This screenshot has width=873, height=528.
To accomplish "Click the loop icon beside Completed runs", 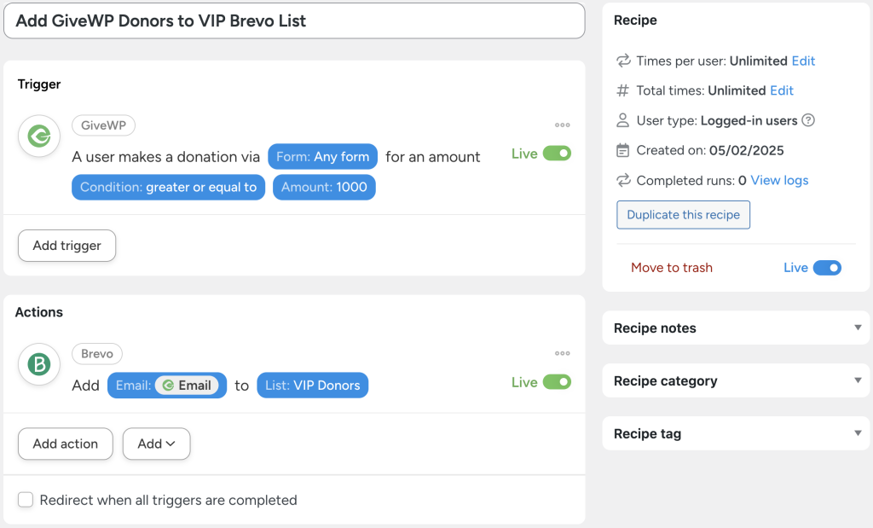I will [x=622, y=180].
